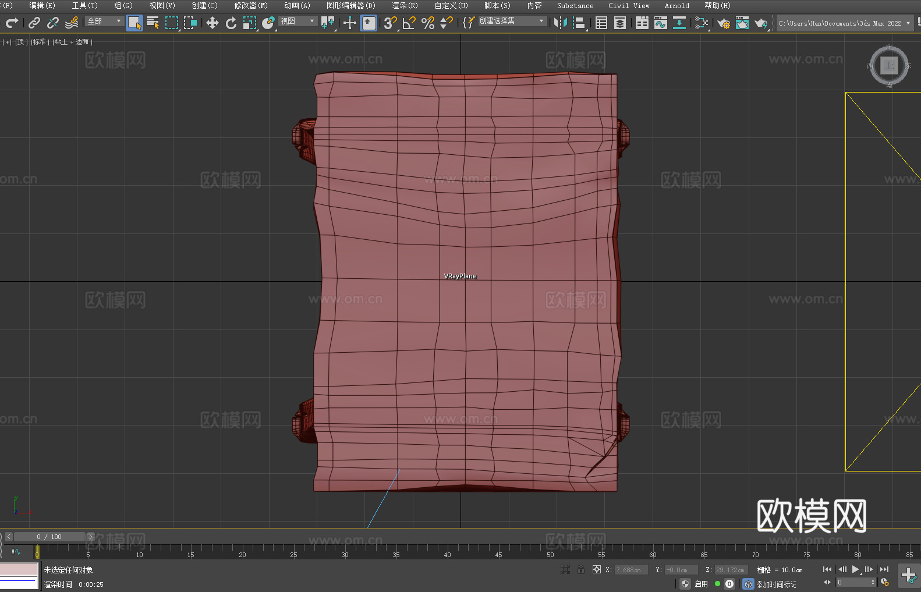This screenshot has width=921, height=592.
Task: Open Schematic View icon
Action: coord(679,23)
